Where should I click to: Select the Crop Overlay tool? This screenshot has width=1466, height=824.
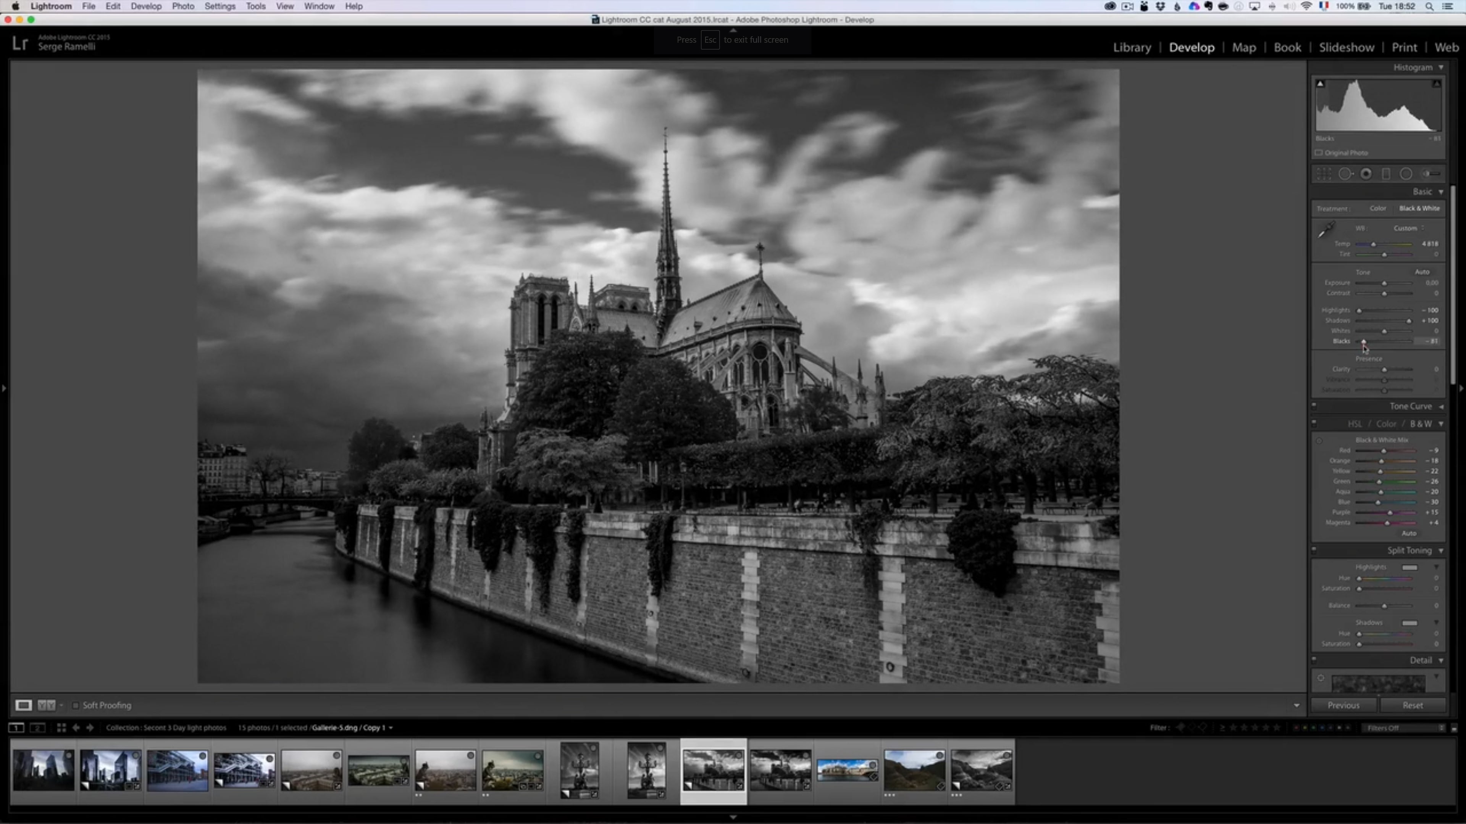coord(1324,174)
